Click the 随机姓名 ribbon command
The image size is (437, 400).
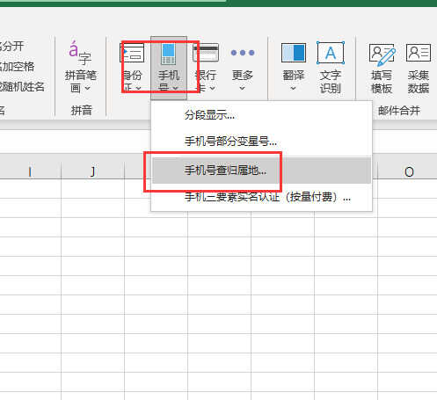(x=22, y=86)
